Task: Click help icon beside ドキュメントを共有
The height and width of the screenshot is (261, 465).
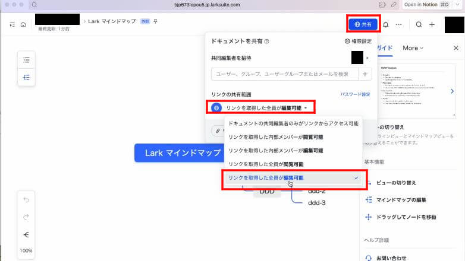Action: click(x=266, y=42)
